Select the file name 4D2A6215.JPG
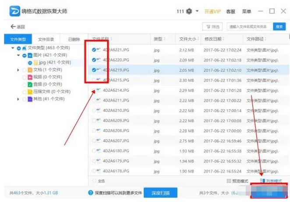The width and height of the screenshot is (290, 202). coord(116,80)
